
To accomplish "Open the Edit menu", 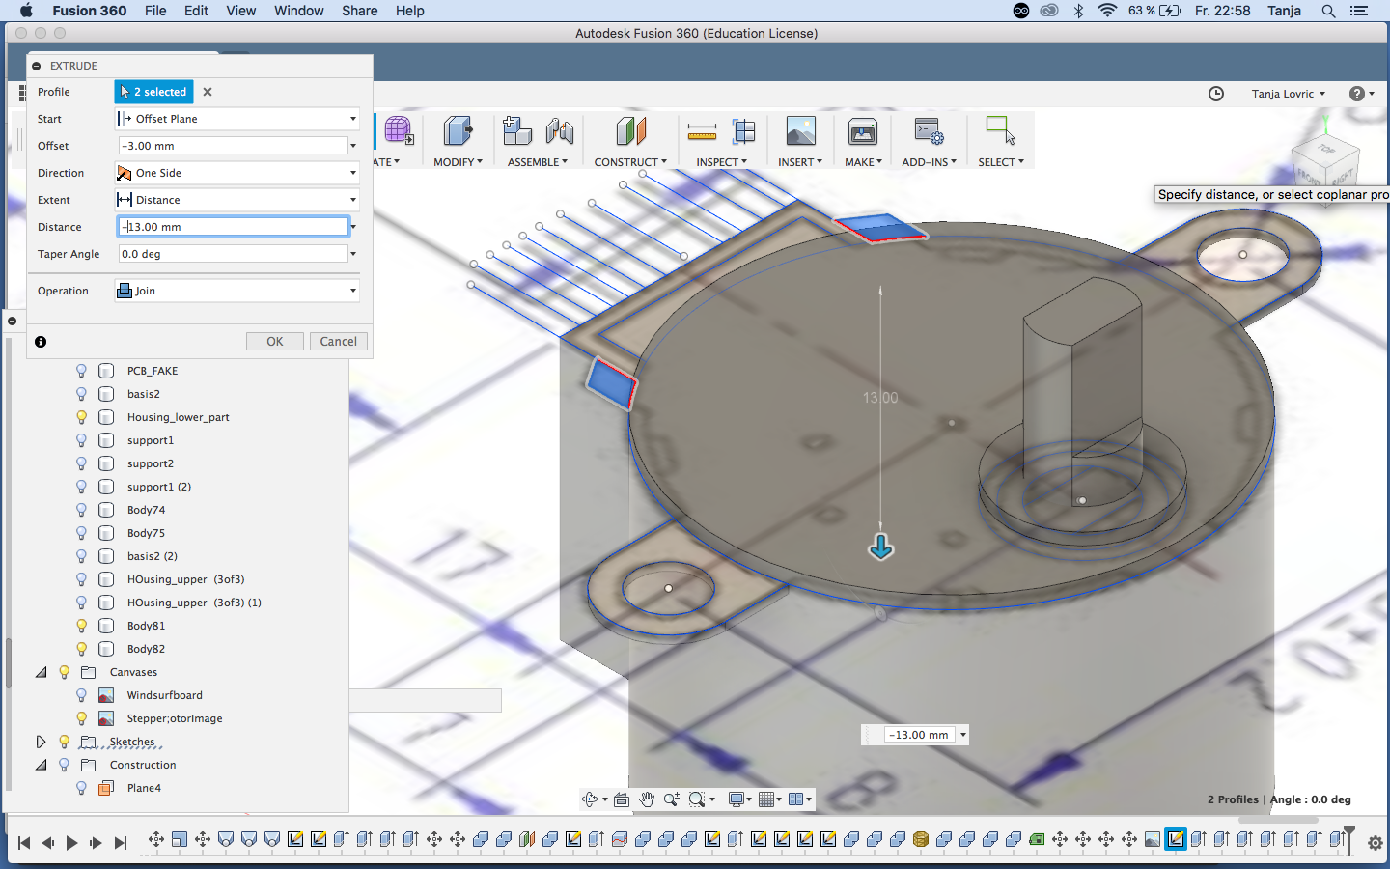I will pos(197,11).
